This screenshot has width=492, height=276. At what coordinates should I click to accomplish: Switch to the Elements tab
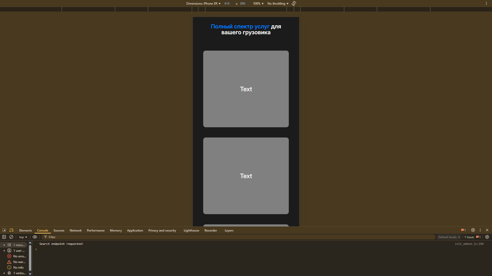[25, 231]
